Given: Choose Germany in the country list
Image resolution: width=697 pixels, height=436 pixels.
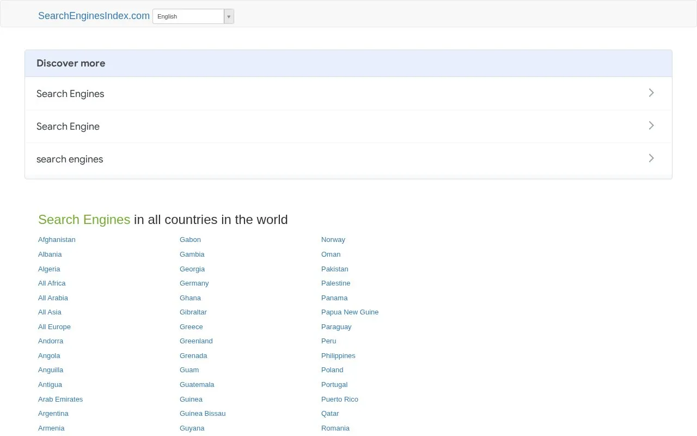Looking at the screenshot, I should tap(194, 283).
